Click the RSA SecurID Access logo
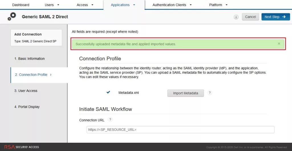This screenshot has height=151, width=292. click(x=22, y=147)
